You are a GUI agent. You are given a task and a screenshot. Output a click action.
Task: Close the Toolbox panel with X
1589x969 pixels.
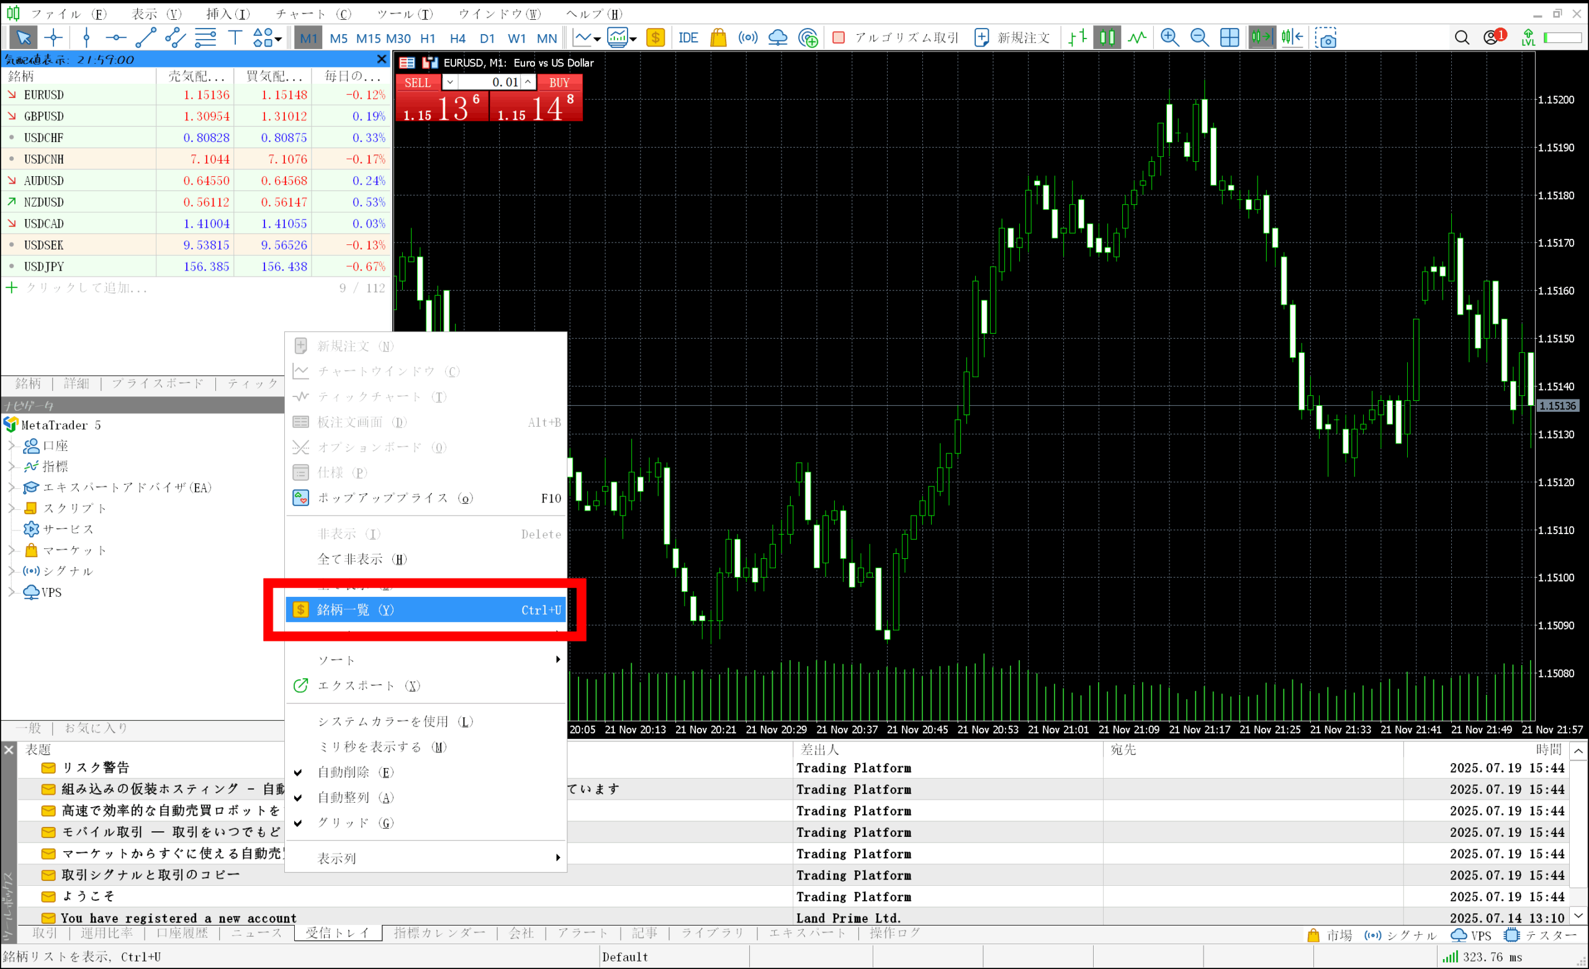tap(9, 750)
